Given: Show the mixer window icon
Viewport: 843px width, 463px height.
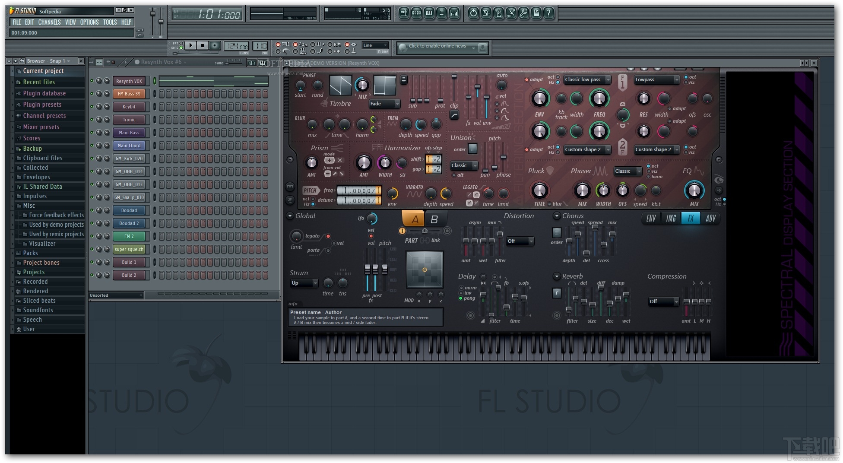Looking at the screenshot, I should click(454, 13).
